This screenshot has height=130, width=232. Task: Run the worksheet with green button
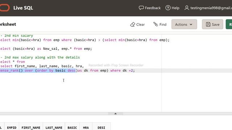229,24
